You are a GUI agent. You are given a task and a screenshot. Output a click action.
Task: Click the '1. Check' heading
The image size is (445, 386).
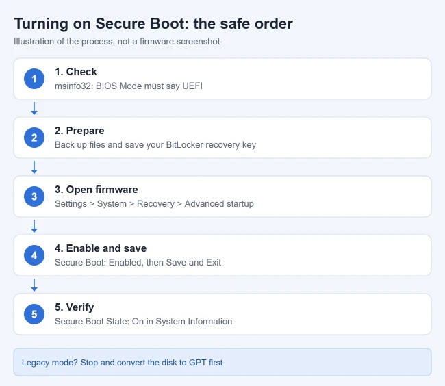point(76,72)
